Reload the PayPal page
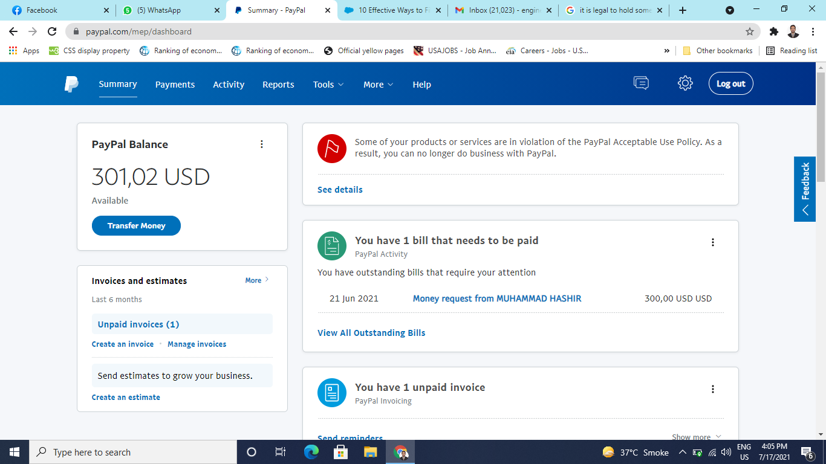826x464 pixels. pyautogui.click(x=52, y=31)
